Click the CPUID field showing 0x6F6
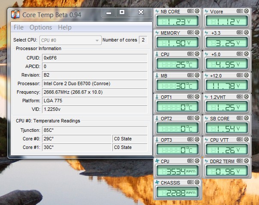The height and width of the screenshot is (205, 259). tap(94, 58)
